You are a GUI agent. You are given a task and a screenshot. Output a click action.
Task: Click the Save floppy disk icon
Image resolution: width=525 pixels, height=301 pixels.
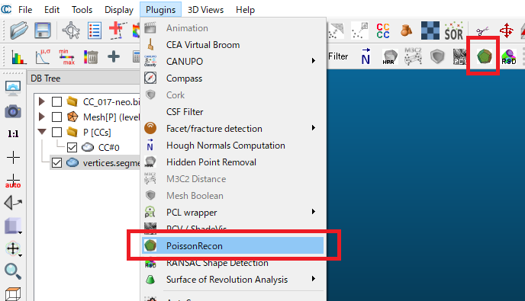click(x=43, y=30)
